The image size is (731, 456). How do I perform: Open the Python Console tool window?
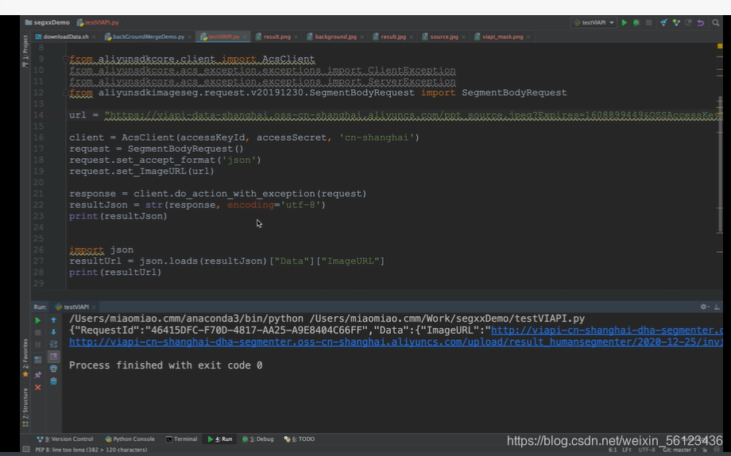(x=130, y=439)
